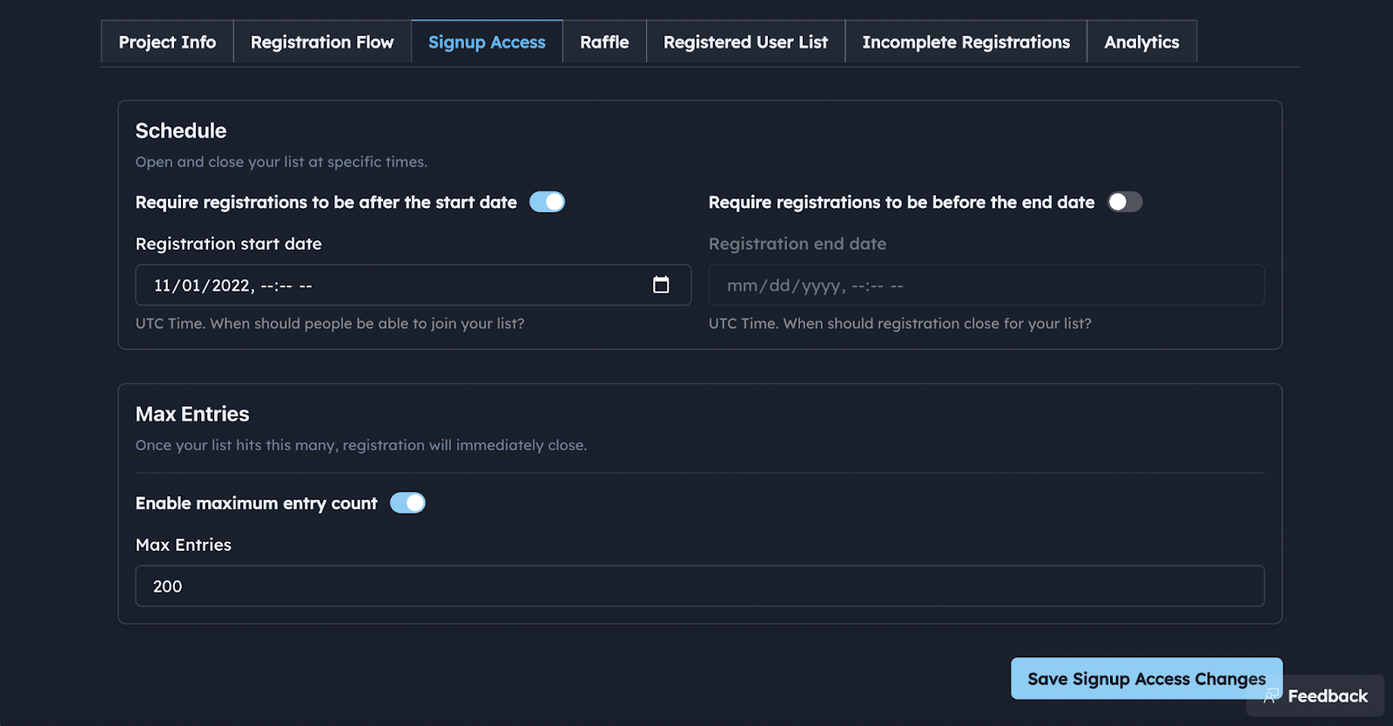Click Save Signup Access Changes
The image size is (1393, 726).
pyautogui.click(x=1146, y=678)
